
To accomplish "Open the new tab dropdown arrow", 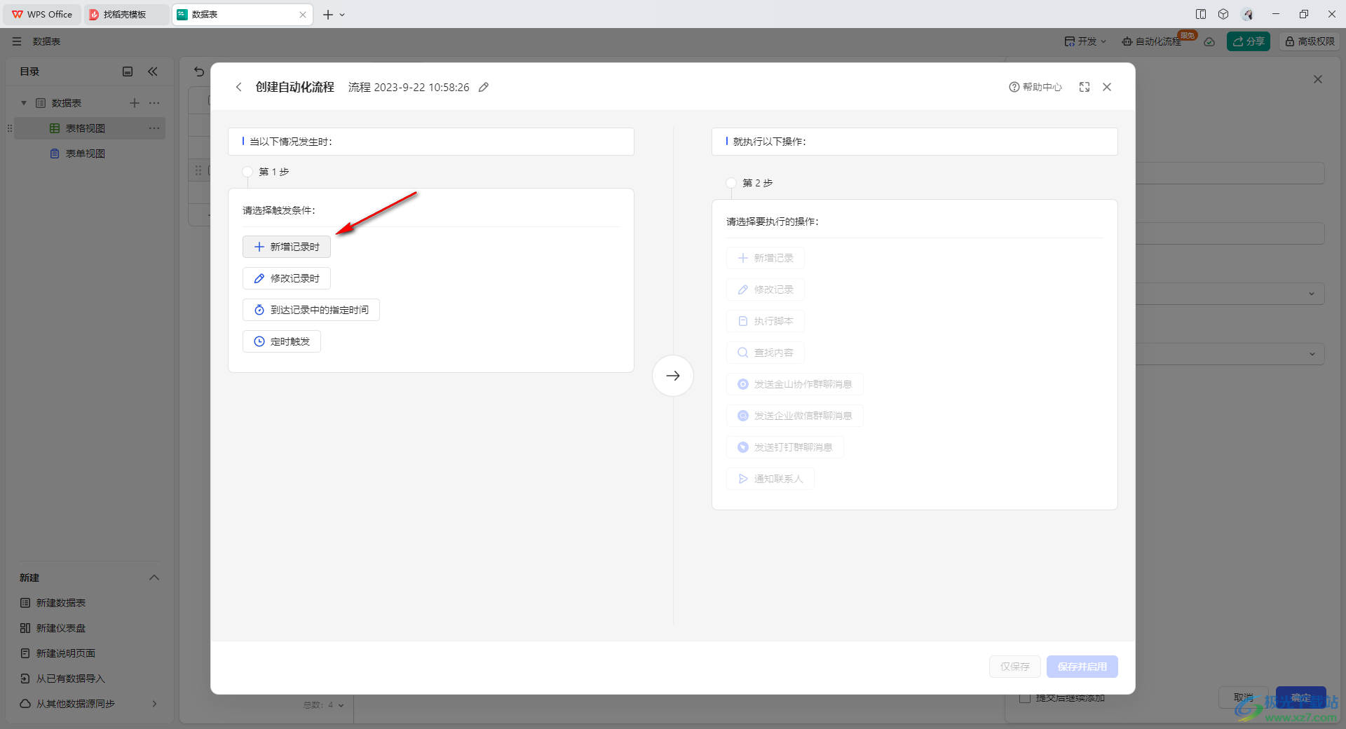I will coord(342,15).
